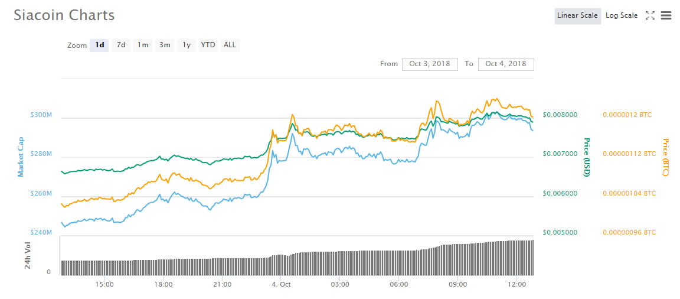This screenshot has height=299, width=680.
Task: Select the 3m zoom range
Action: tap(164, 45)
